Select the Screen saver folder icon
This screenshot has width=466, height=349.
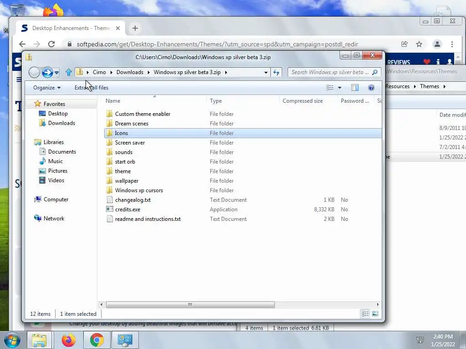click(109, 142)
